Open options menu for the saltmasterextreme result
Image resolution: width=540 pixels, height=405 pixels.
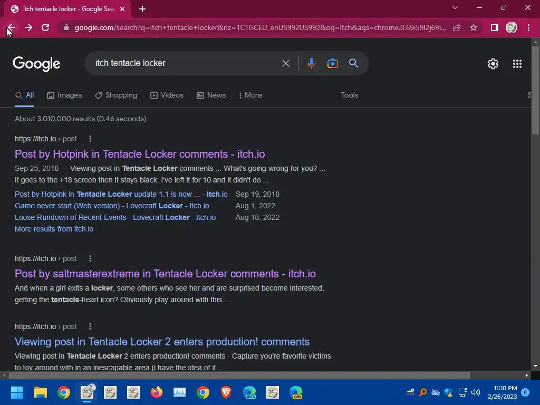click(90, 258)
